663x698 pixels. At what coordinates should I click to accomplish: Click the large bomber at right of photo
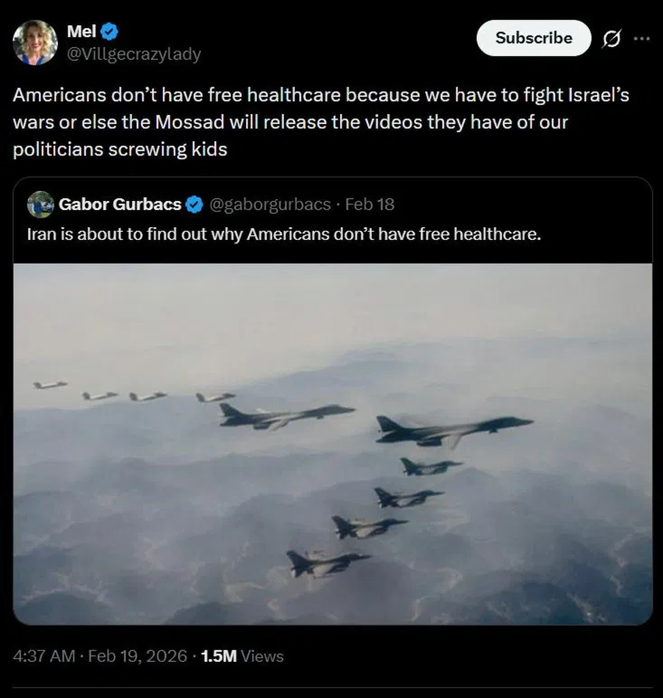[453, 429]
